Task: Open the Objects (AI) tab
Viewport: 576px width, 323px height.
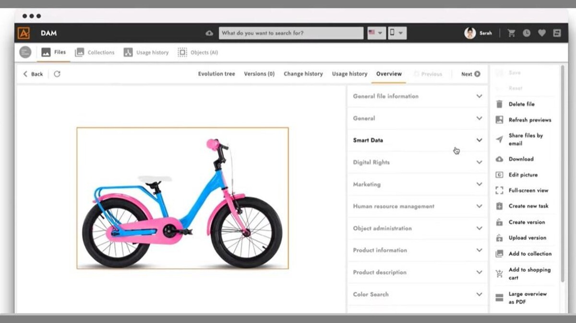Action: 198,52
